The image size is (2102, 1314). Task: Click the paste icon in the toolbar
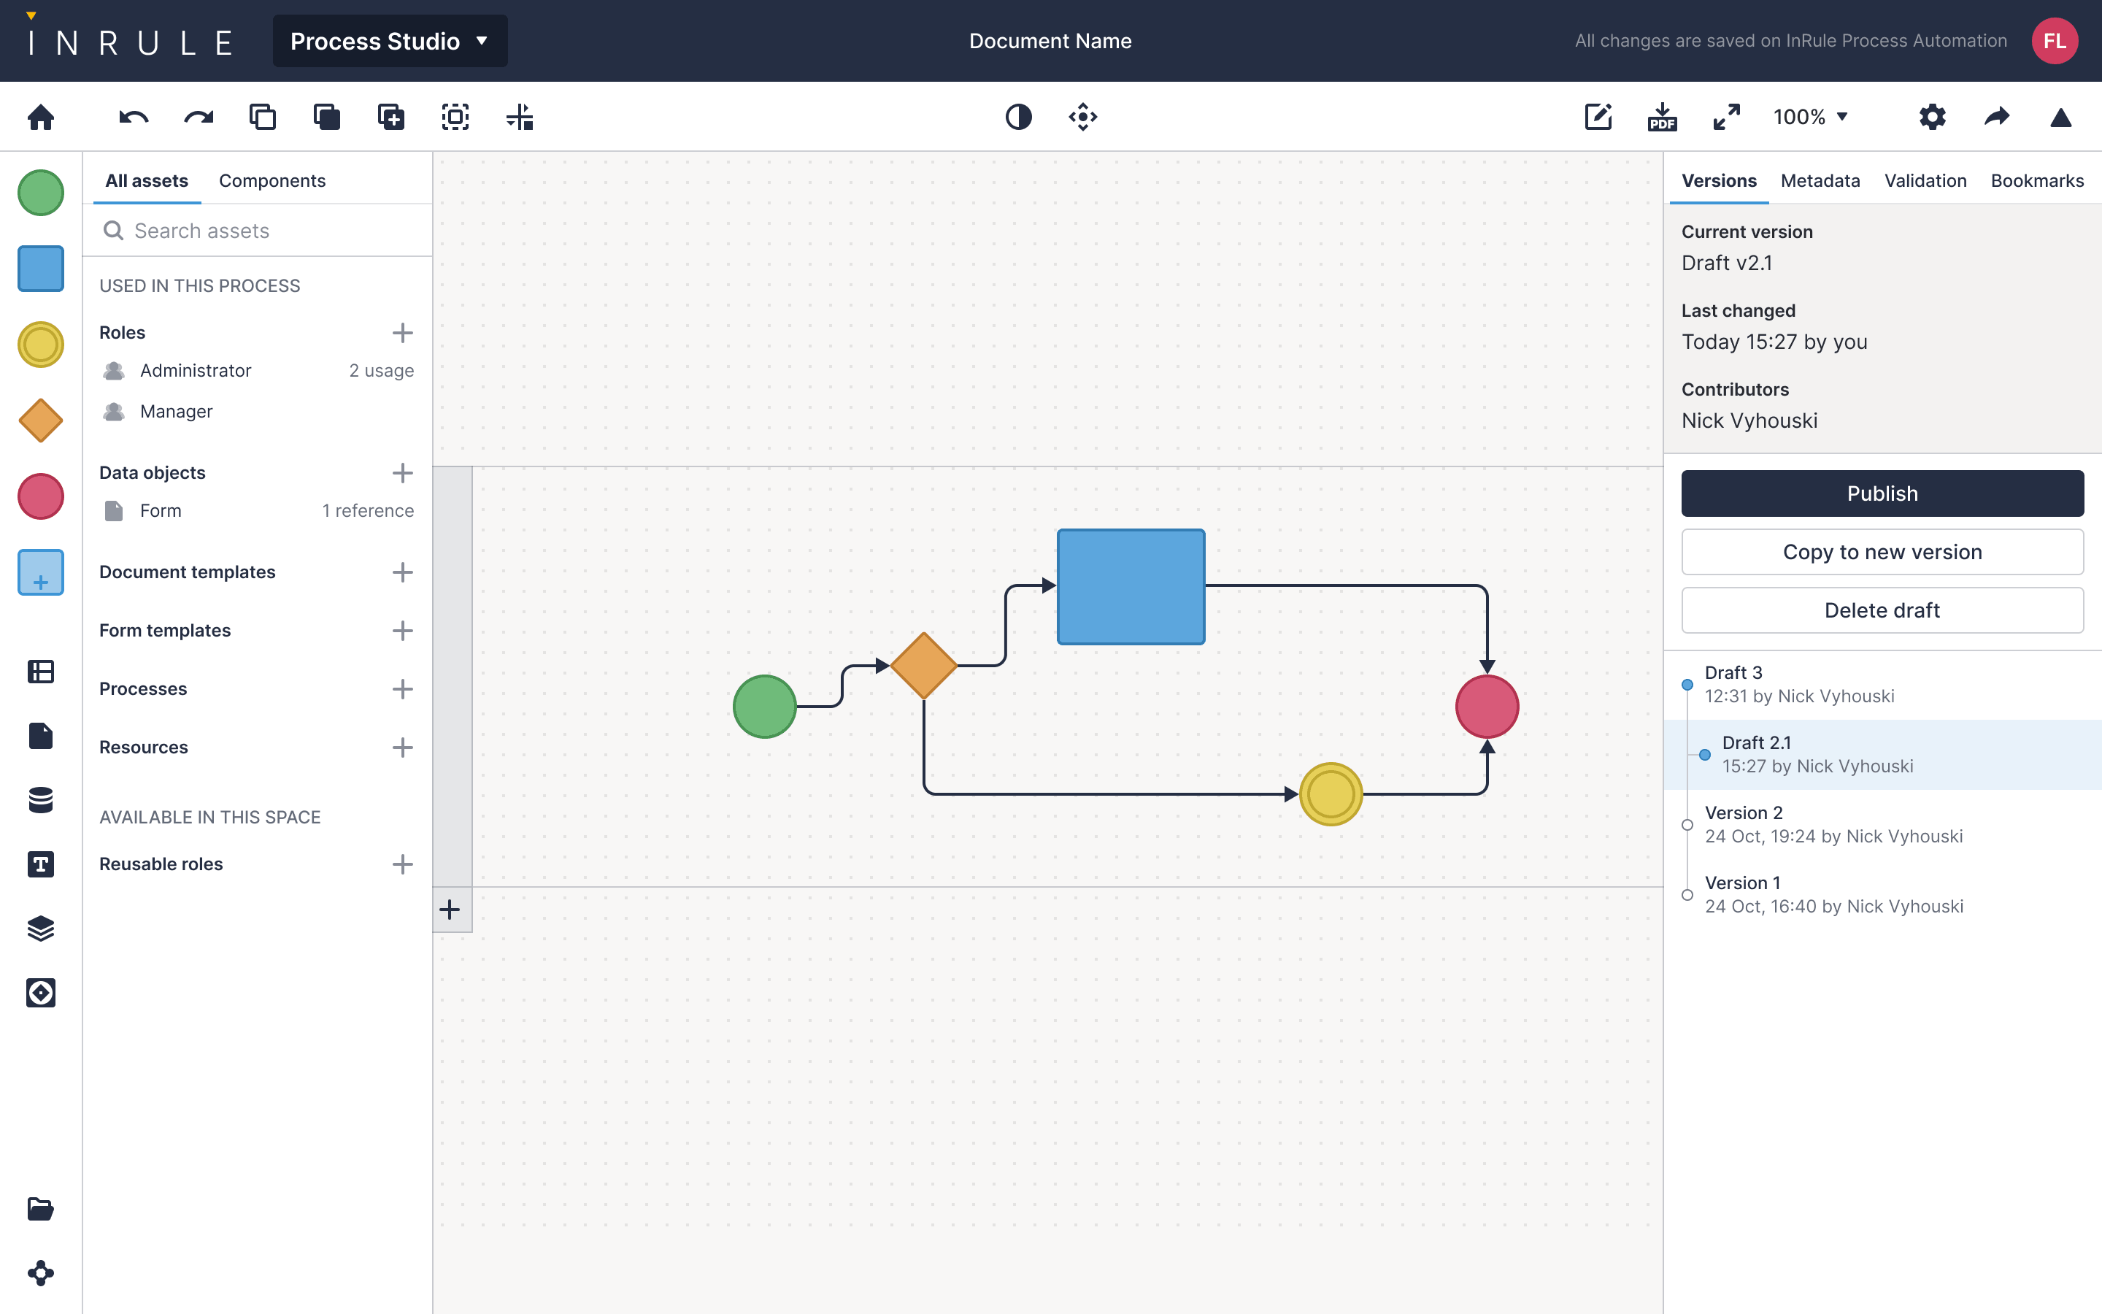(326, 117)
